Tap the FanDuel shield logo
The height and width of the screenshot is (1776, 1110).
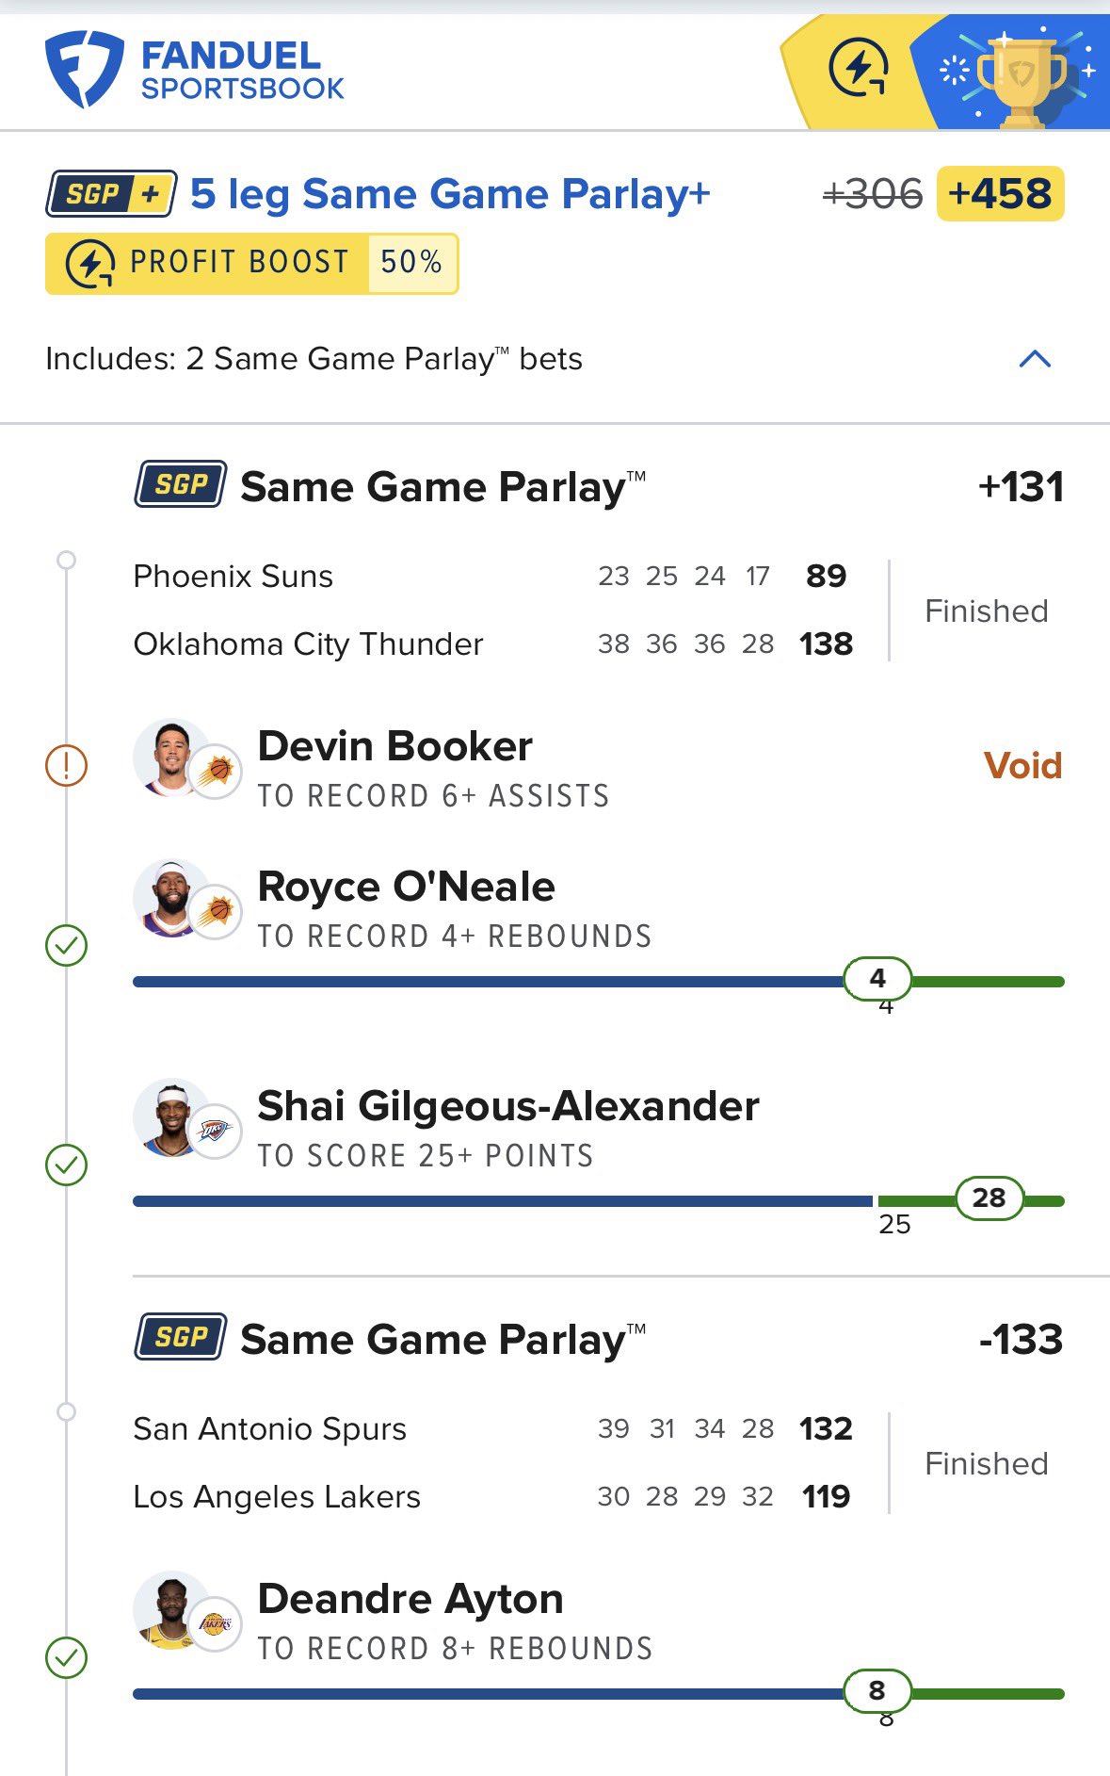coord(84,70)
